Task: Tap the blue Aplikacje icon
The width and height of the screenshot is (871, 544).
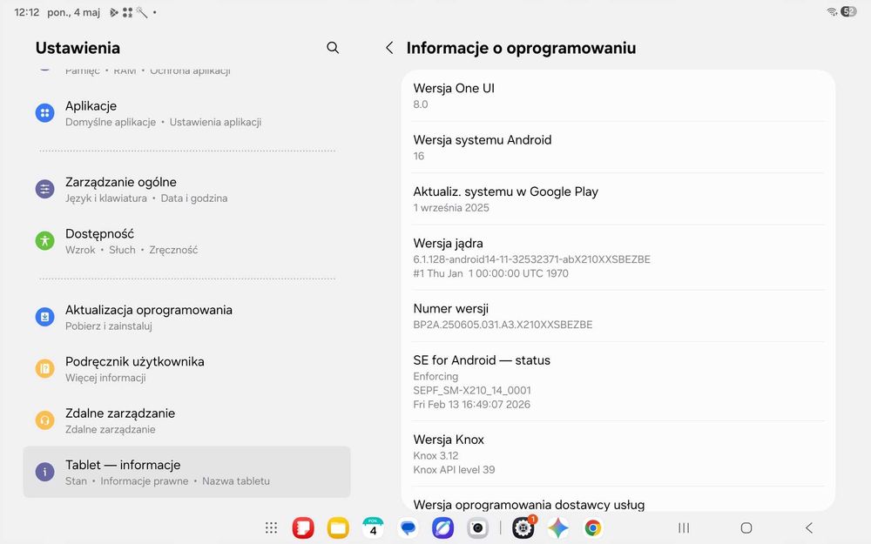Action: [45, 113]
